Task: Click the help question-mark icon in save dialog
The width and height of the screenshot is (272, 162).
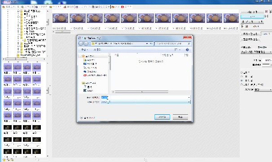Action: pyautogui.click(x=187, y=50)
